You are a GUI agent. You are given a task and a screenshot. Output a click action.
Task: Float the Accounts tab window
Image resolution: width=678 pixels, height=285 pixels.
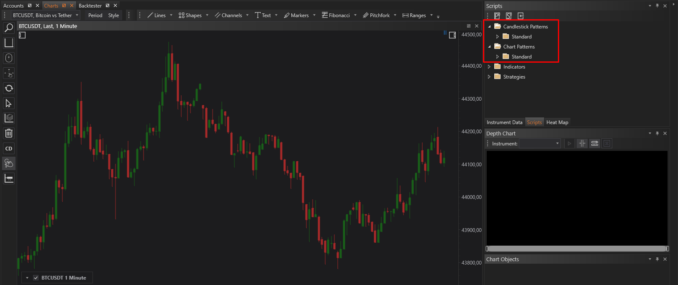[x=30, y=5]
